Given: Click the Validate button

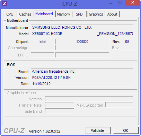Looking at the screenshot, I should [98, 130].
